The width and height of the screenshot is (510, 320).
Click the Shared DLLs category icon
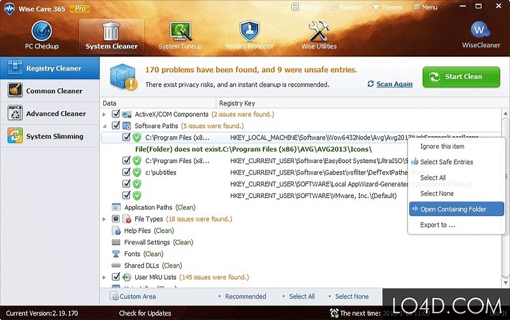click(116, 265)
